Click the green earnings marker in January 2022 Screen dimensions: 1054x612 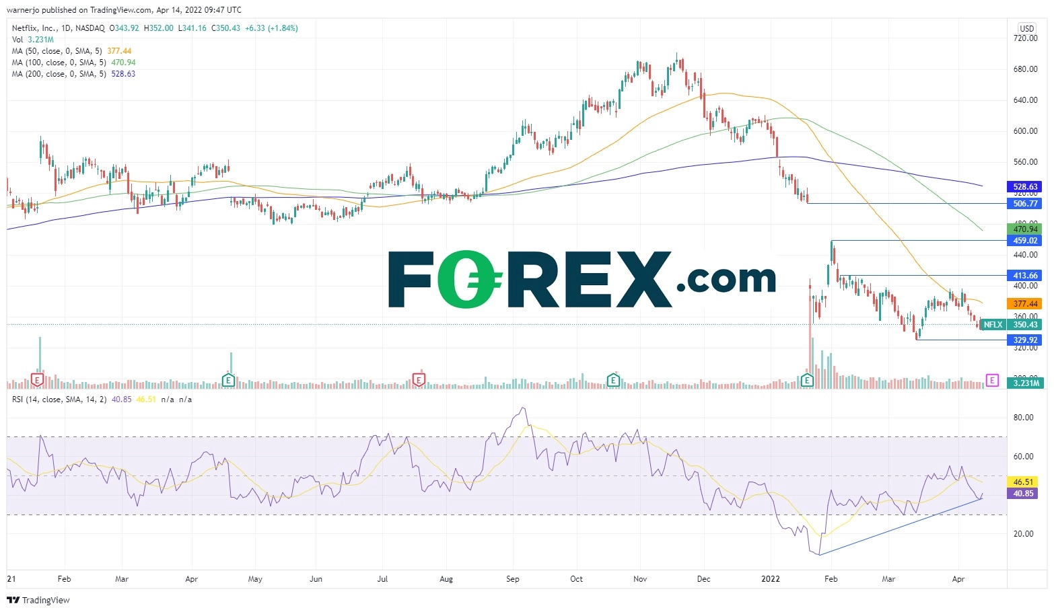(x=808, y=381)
